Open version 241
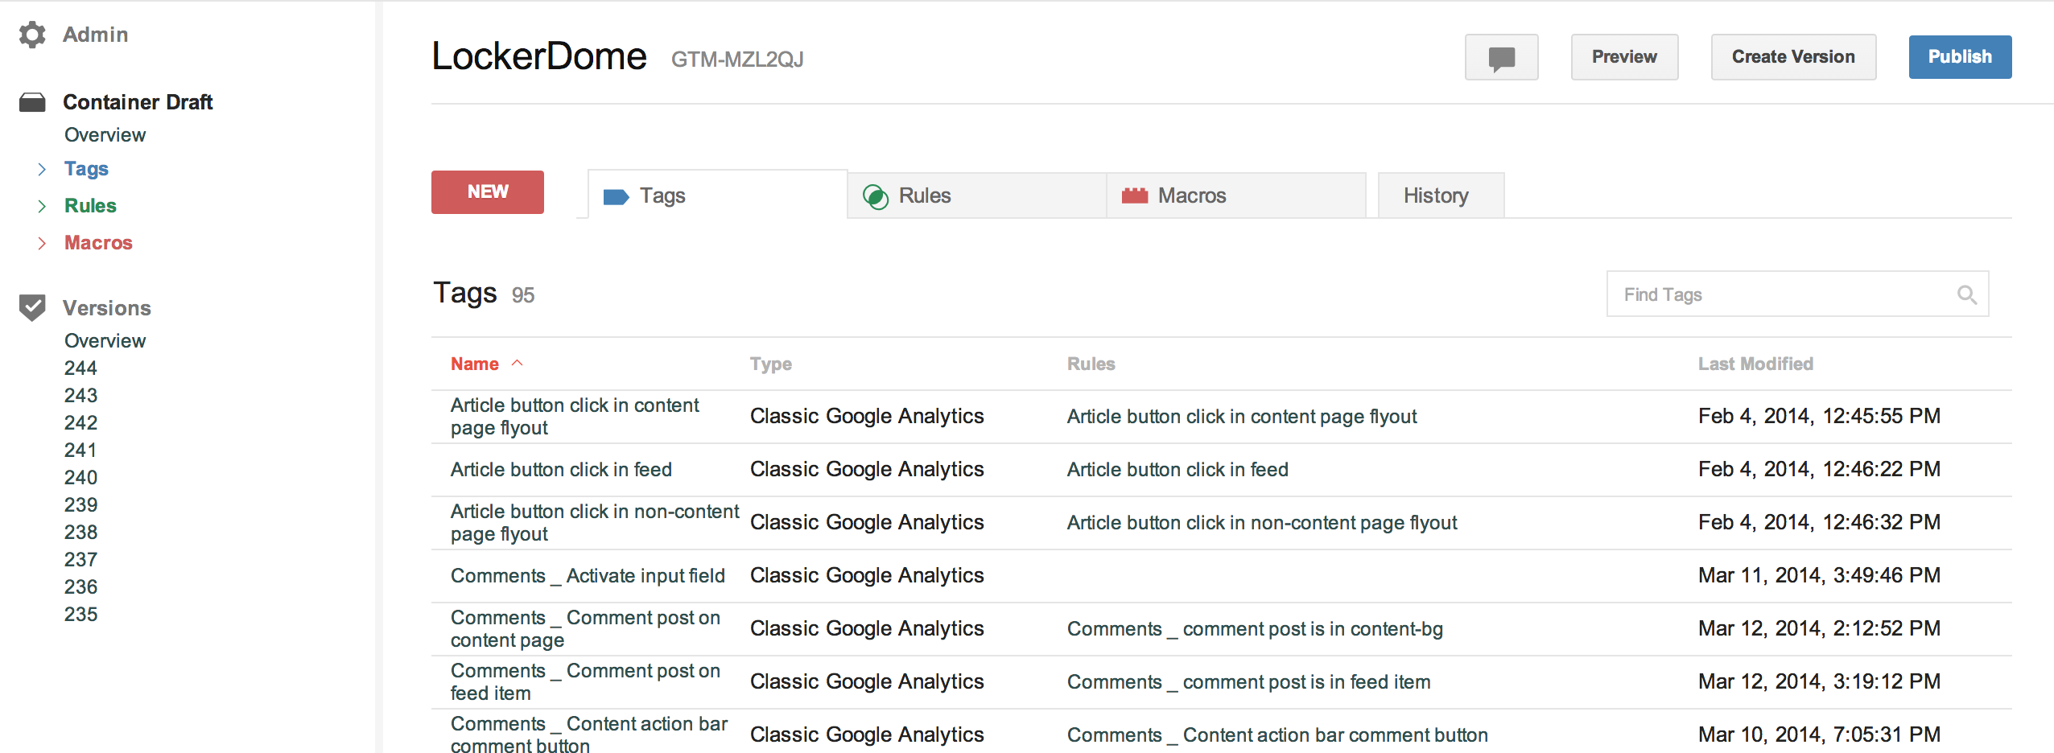 point(80,451)
